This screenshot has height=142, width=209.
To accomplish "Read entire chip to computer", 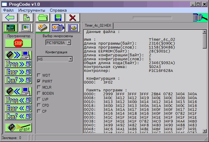I will click(18, 55).
